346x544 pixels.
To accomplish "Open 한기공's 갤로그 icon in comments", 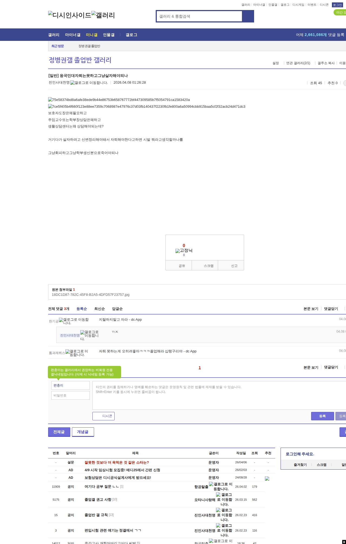I will pos(74,321).
